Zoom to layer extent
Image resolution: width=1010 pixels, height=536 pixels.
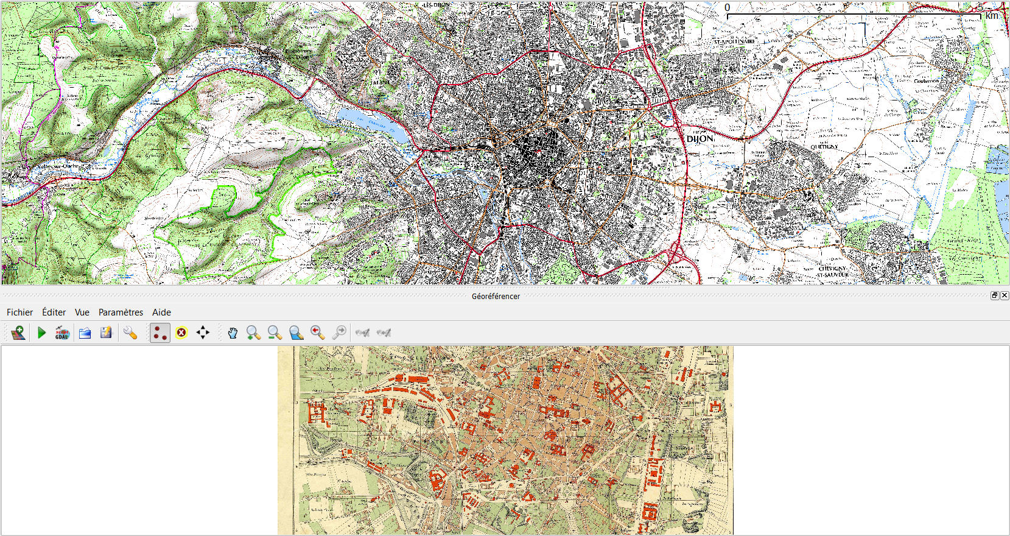[x=296, y=333]
